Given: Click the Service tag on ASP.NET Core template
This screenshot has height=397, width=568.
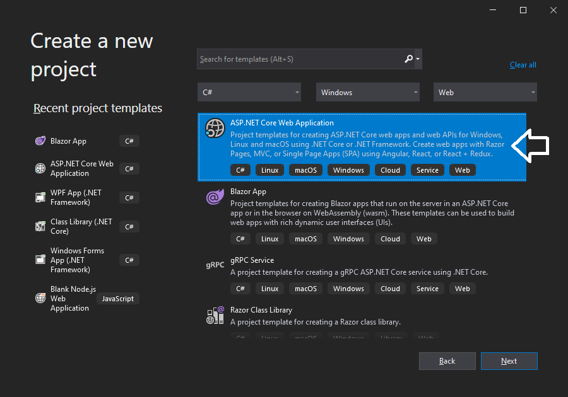Looking at the screenshot, I should [x=427, y=170].
